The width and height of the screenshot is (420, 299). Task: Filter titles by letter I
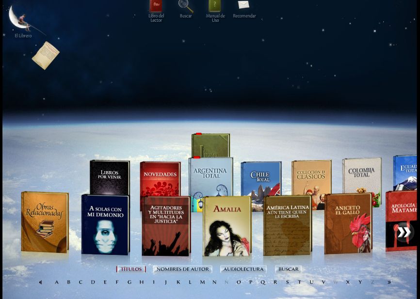[x=154, y=282]
